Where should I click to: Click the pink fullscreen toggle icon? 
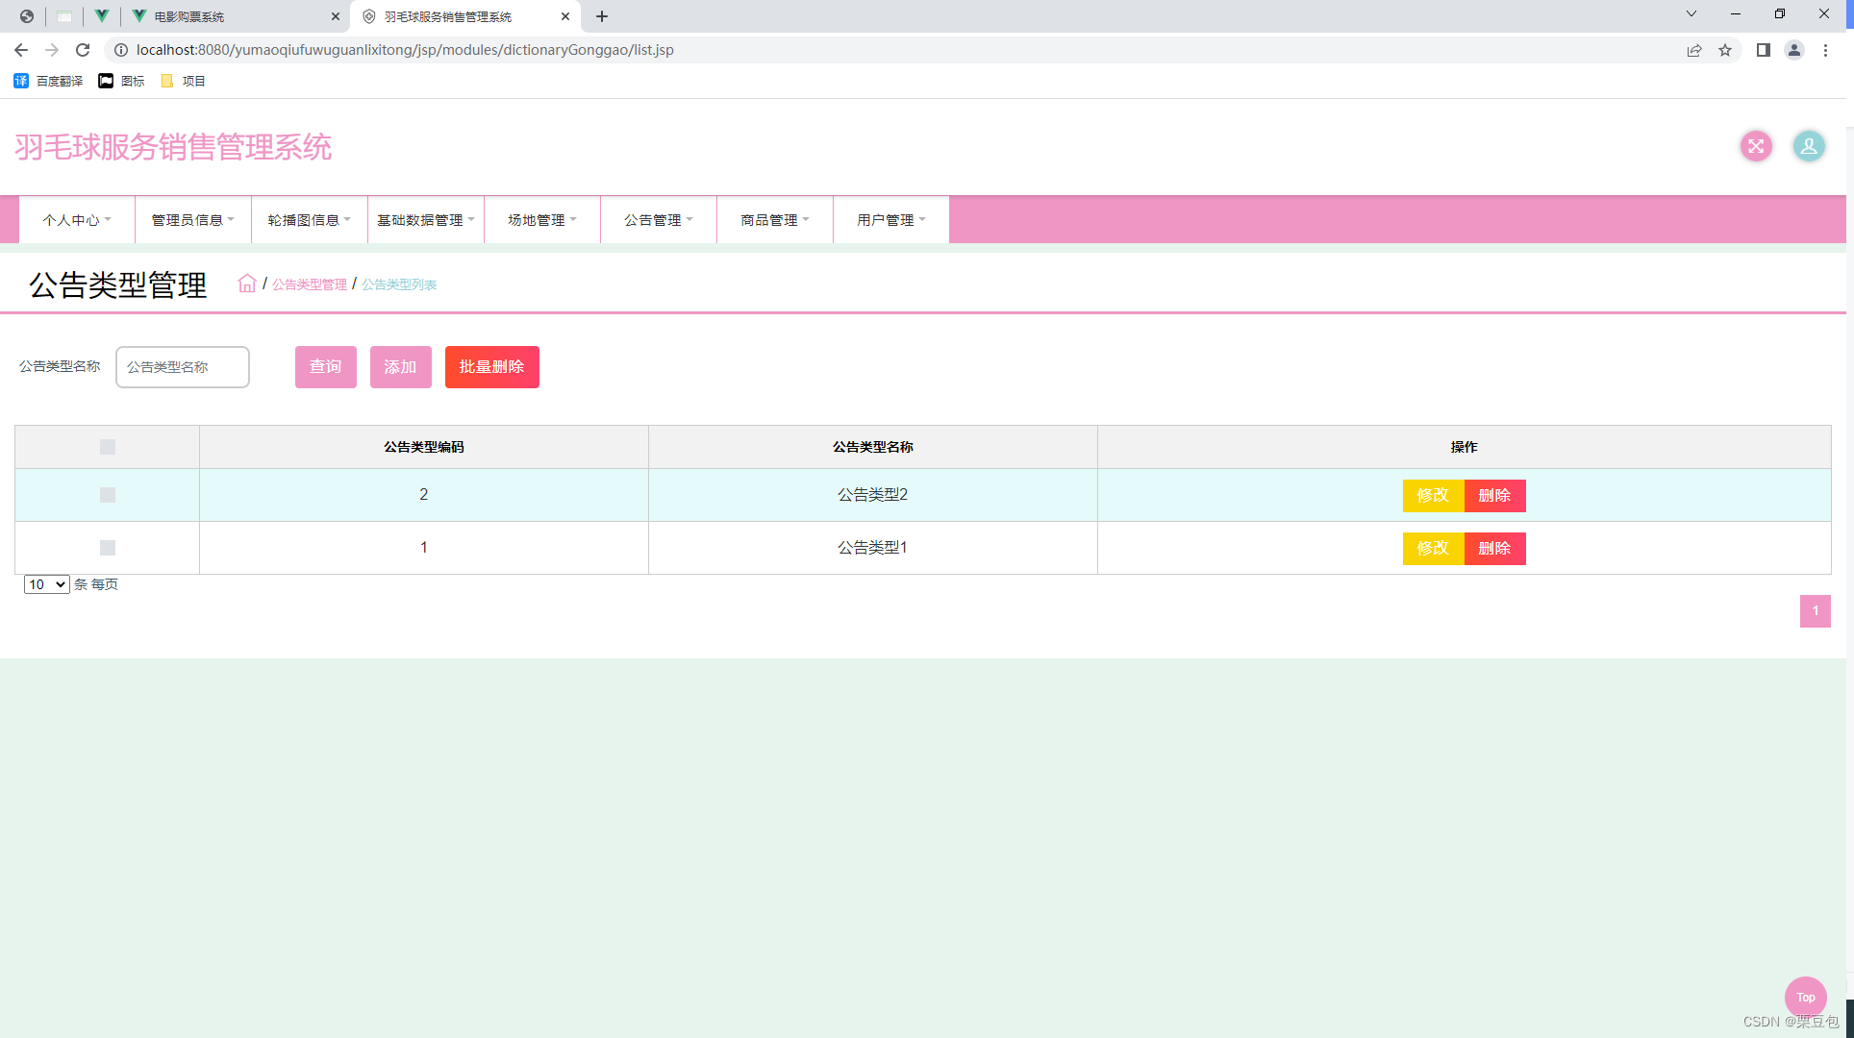pos(1756,146)
